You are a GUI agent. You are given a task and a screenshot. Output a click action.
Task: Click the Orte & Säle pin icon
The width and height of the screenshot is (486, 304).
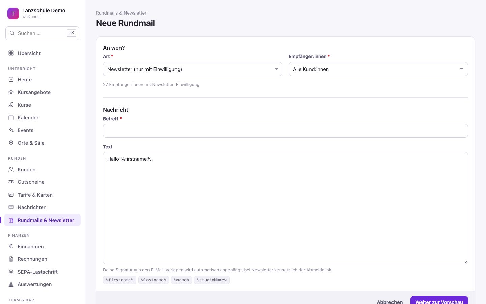pos(11,143)
